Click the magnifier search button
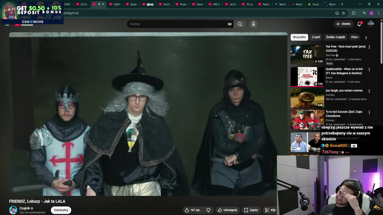The image size is (383, 215). pyautogui.click(x=240, y=24)
